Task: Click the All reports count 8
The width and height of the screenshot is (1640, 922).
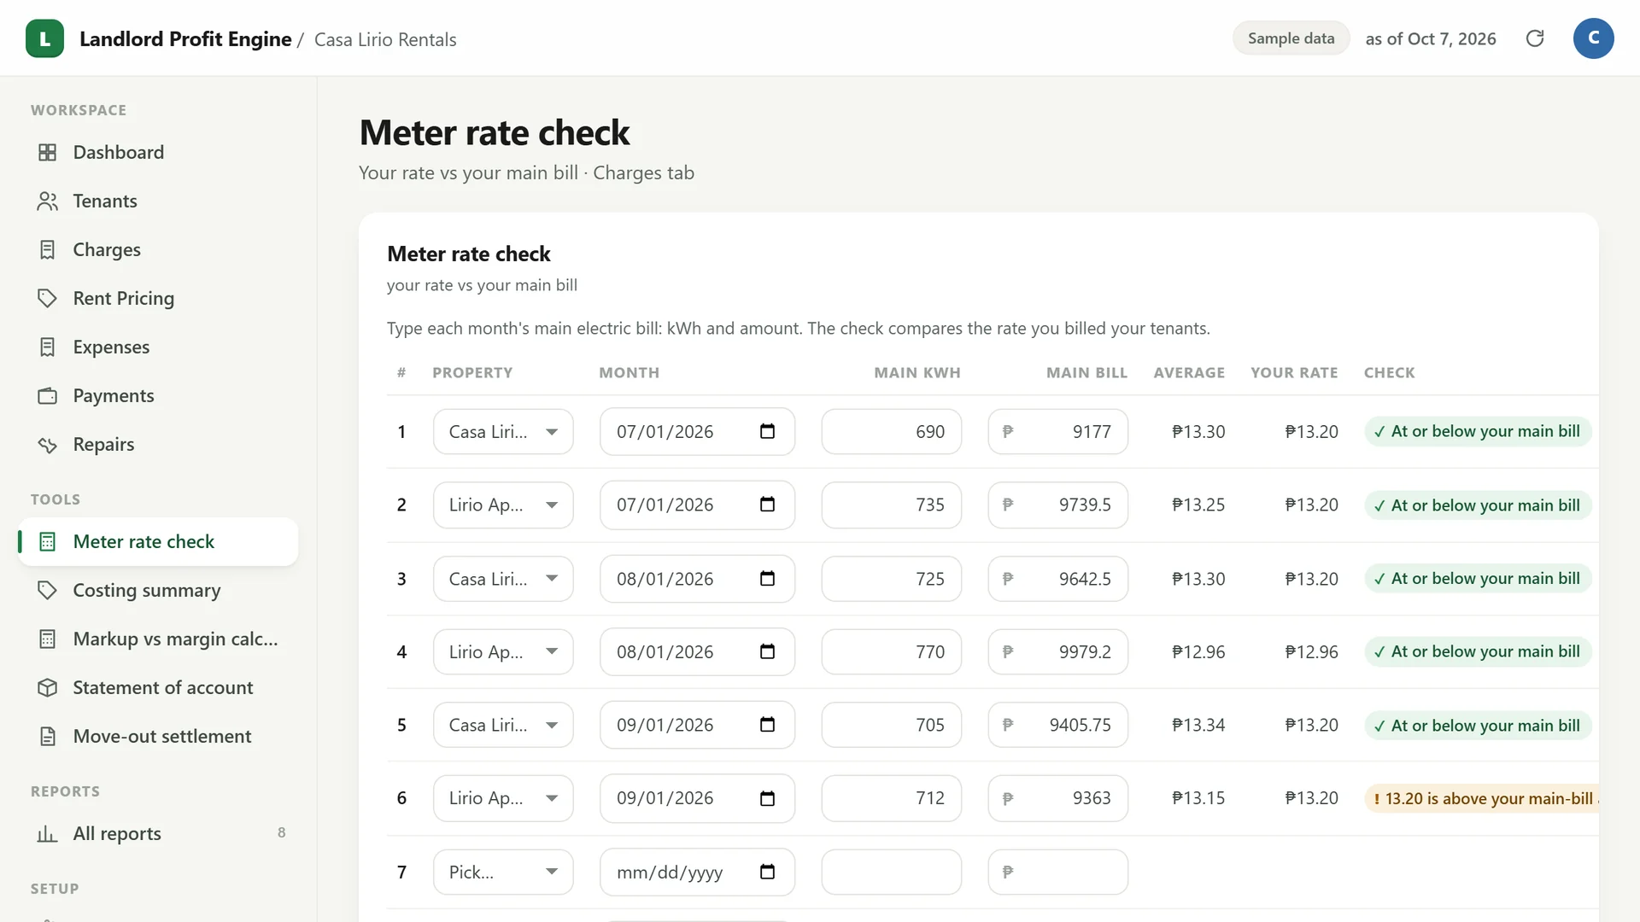Action: pos(281,832)
